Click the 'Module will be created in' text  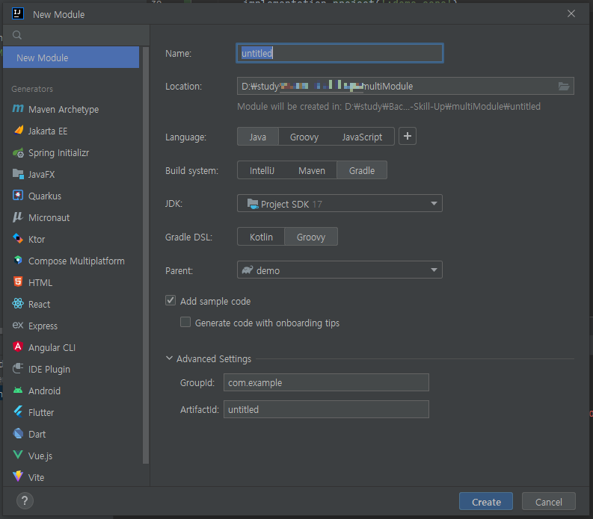coord(389,107)
